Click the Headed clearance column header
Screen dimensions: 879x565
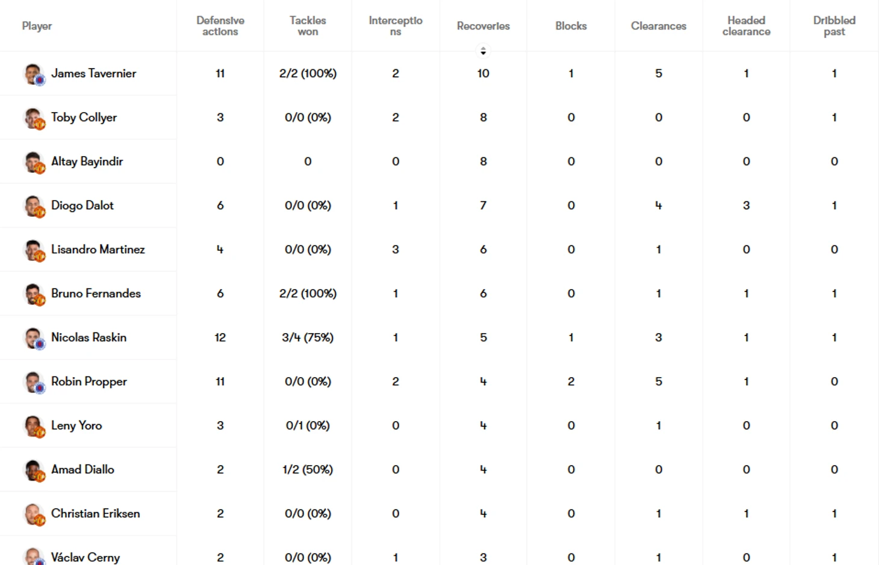747,26
